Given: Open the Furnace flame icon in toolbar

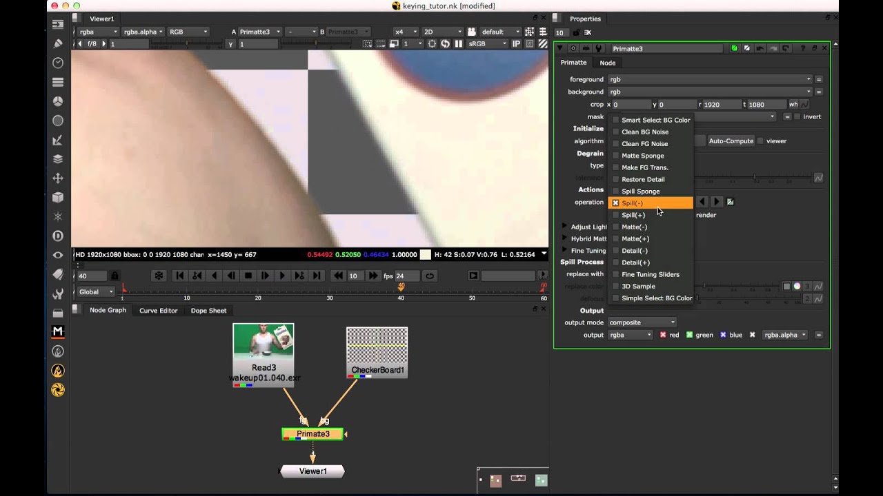Looking at the screenshot, I should (58, 371).
